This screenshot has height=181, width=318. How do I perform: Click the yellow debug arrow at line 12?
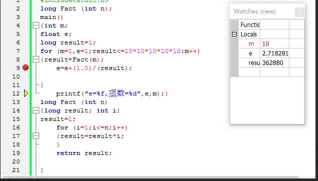point(26,93)
